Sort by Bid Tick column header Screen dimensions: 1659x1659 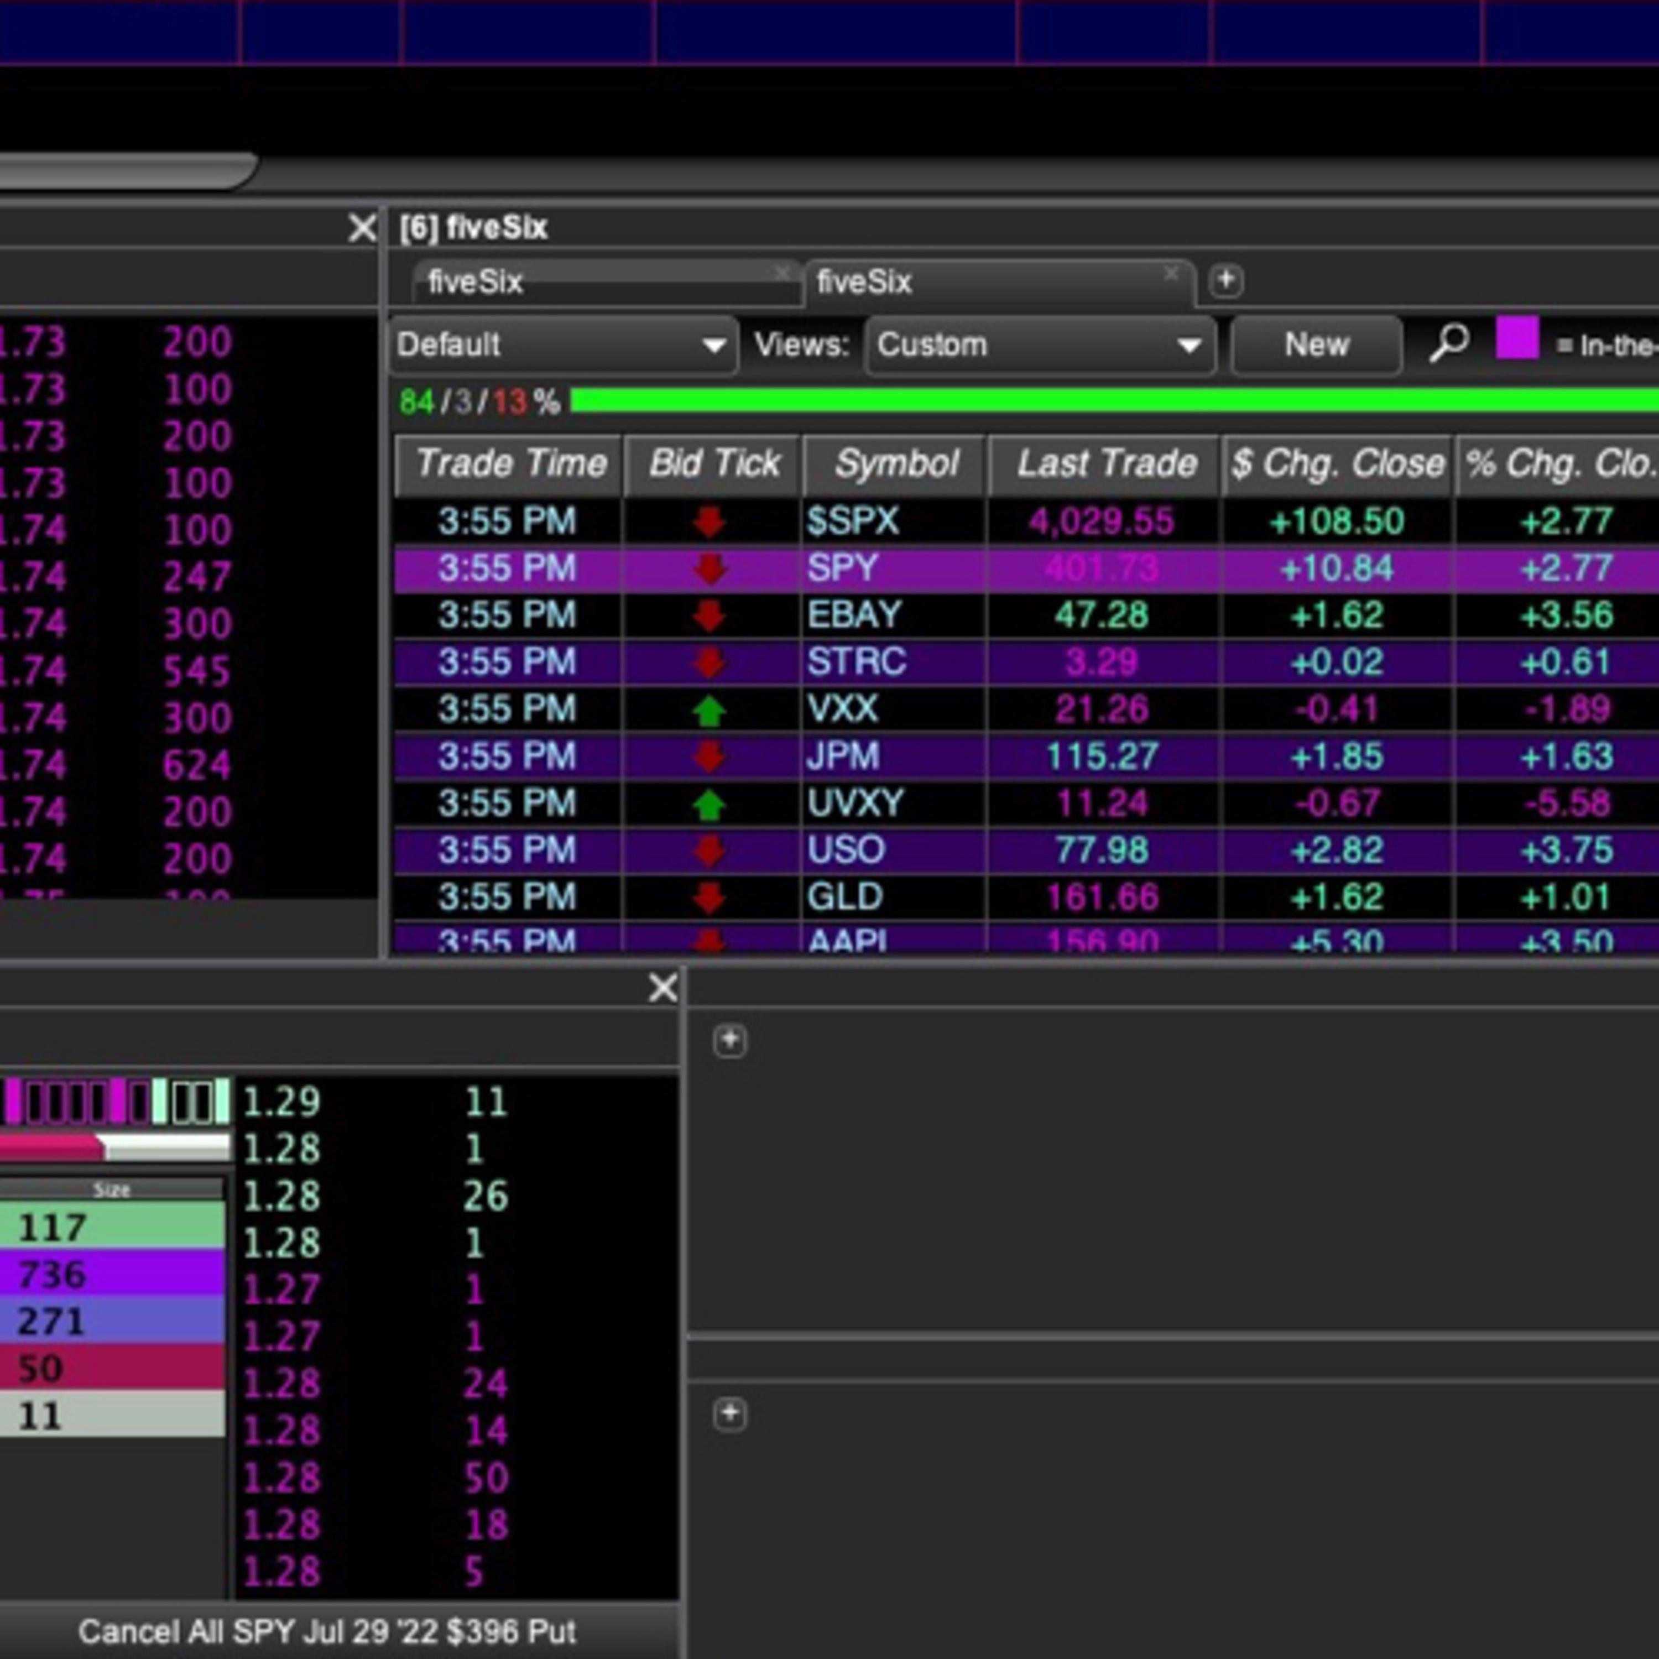pos(713,465)
